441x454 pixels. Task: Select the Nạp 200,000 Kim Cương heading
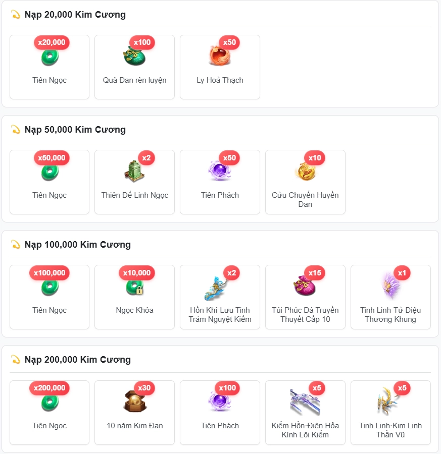point(78,359)
